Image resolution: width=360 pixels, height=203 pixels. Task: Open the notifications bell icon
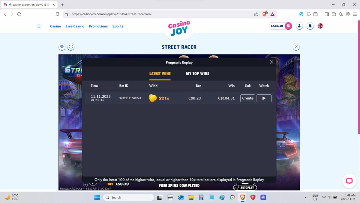pyautogui.click(x=310, y=26)
